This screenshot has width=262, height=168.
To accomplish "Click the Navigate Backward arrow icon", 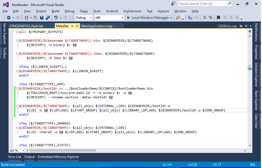I will point(9,18).
